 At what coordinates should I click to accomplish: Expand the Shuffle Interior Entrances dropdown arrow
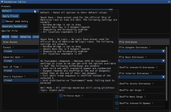click(x=163, y=77)
